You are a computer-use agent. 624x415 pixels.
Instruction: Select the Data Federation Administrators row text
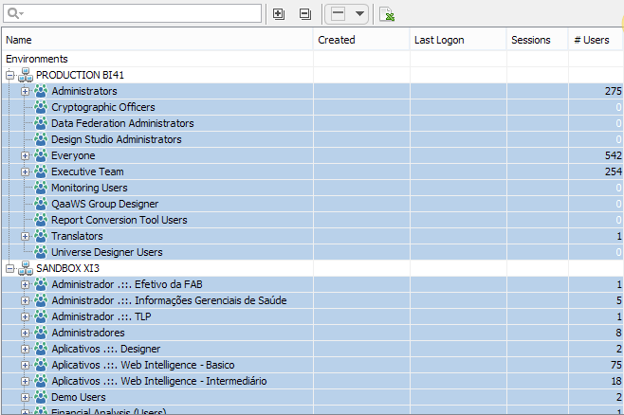(122, 123)
